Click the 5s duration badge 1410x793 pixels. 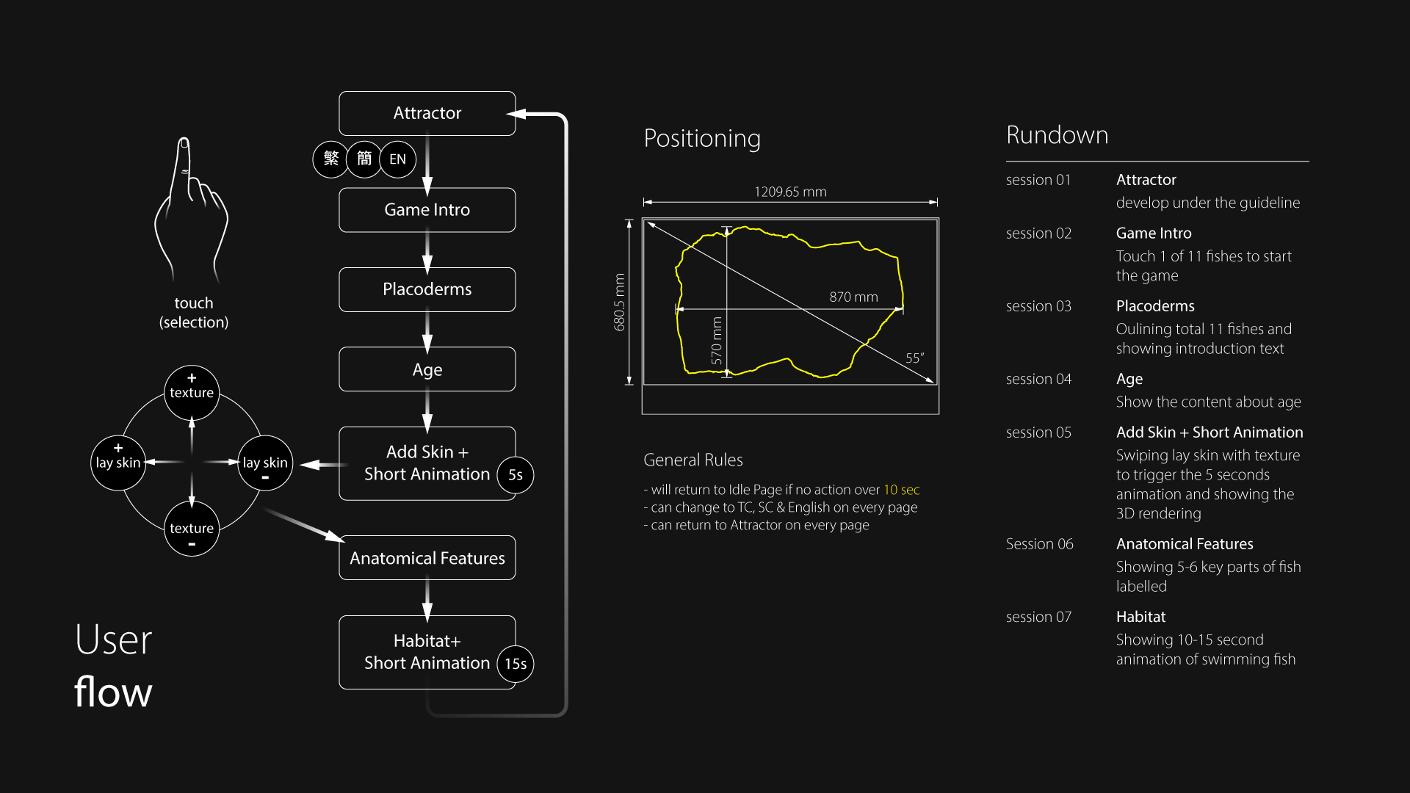pyautogui.click(x=516, y=474)
